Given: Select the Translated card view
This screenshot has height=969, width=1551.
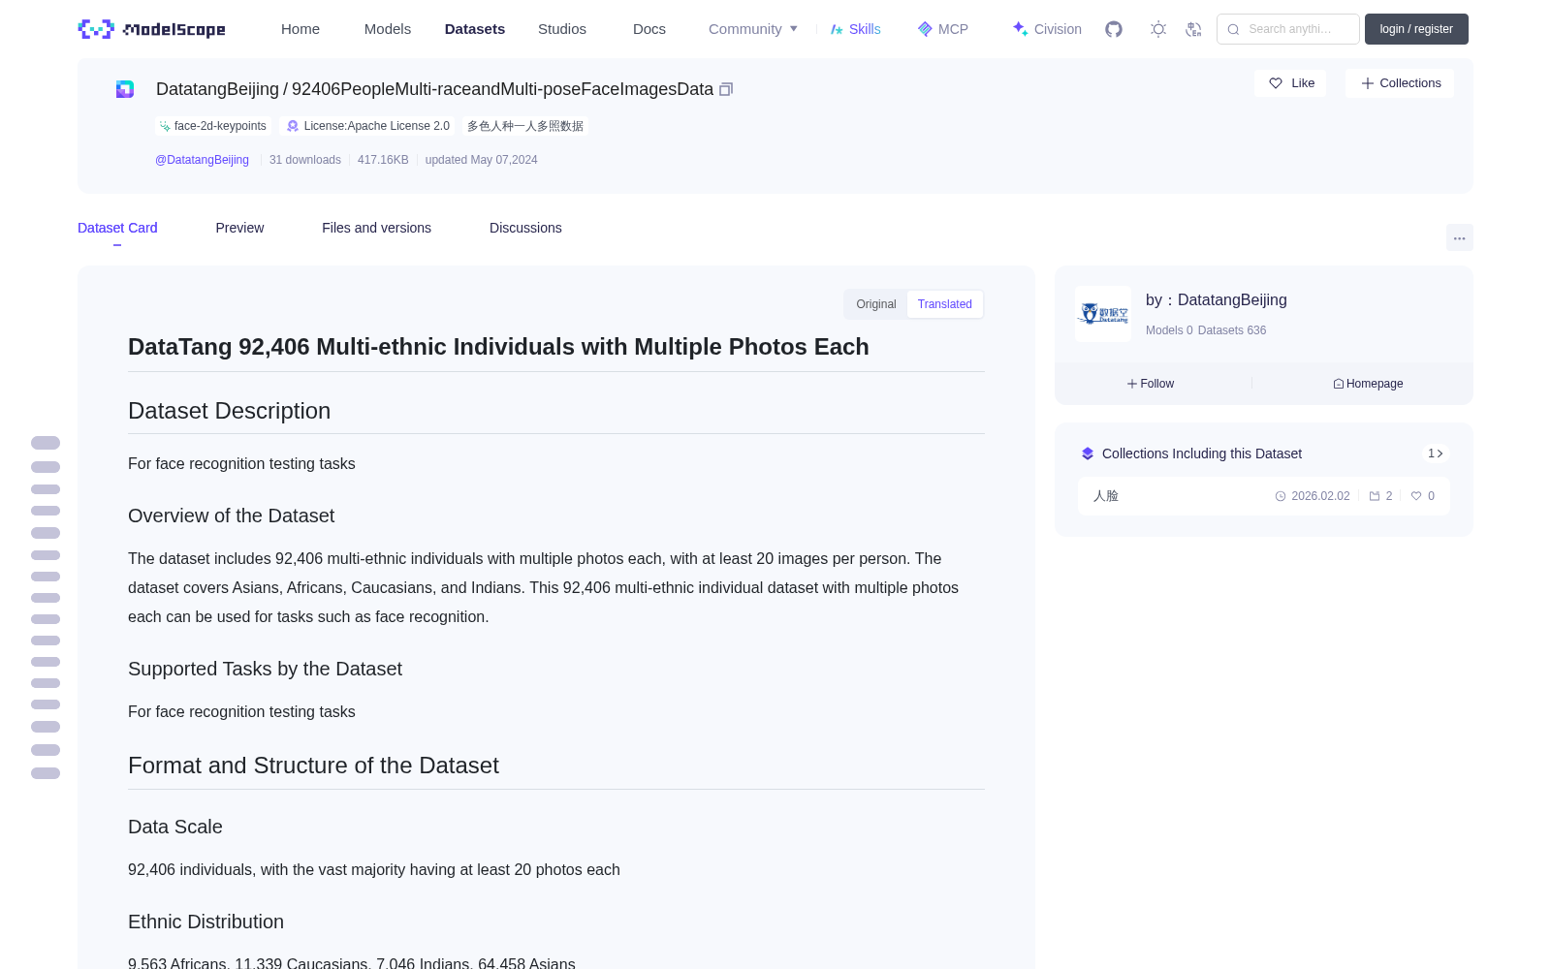Looking at the screenshot, I should click(x=945, y=304).
